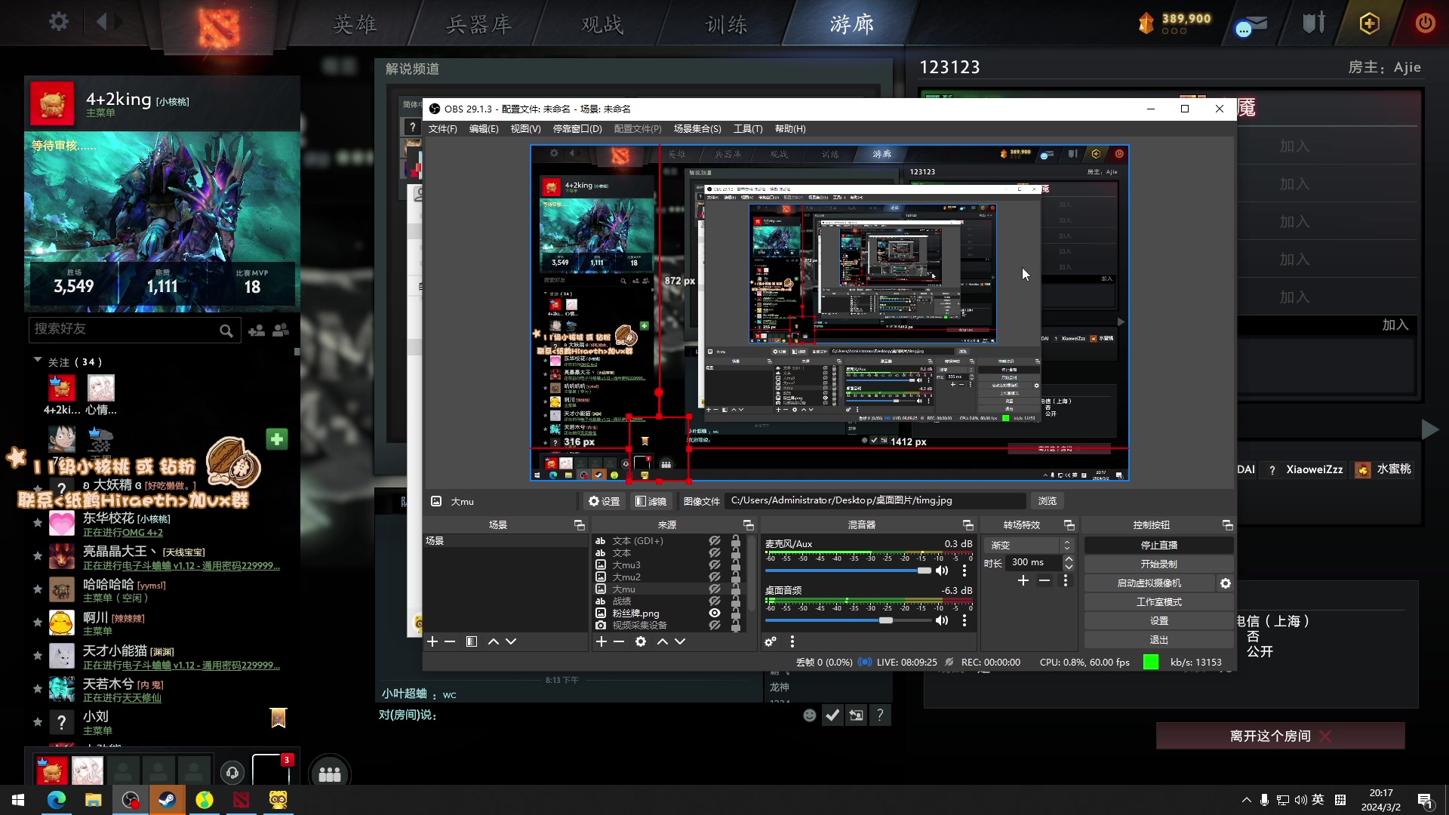Click 工作室模式 button
This screenshot has height=815, width=1449.
[x=1159, y=602]
